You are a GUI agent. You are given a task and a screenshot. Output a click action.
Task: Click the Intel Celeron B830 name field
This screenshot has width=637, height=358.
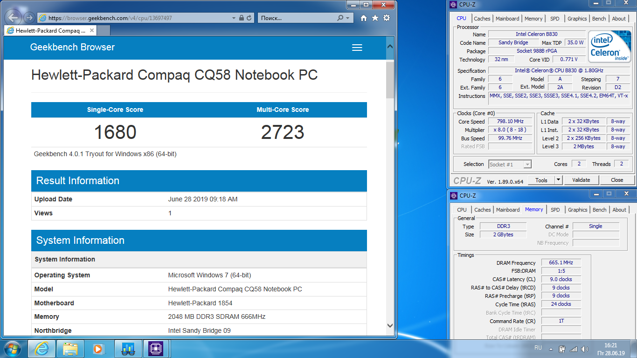pos(536,34)
